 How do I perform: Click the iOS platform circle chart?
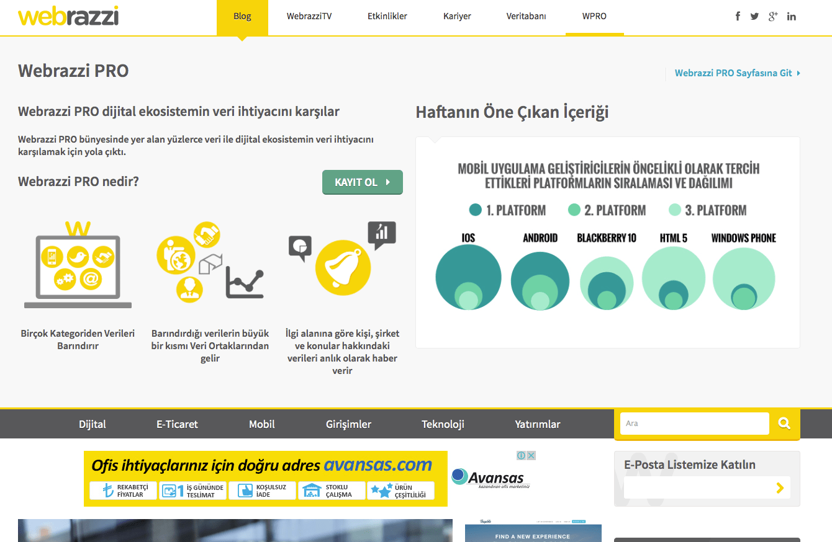click(468, 277)
